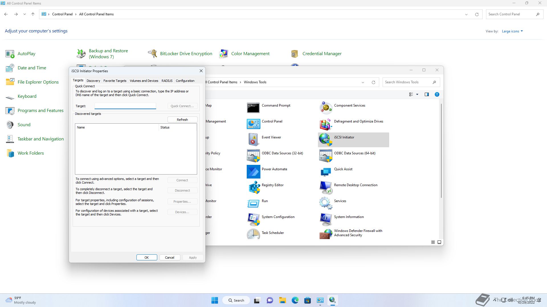Viewport: 547px width, 307px height.
Task: Switch Windows Tools to large icons view
Action: tap(439, 242)
